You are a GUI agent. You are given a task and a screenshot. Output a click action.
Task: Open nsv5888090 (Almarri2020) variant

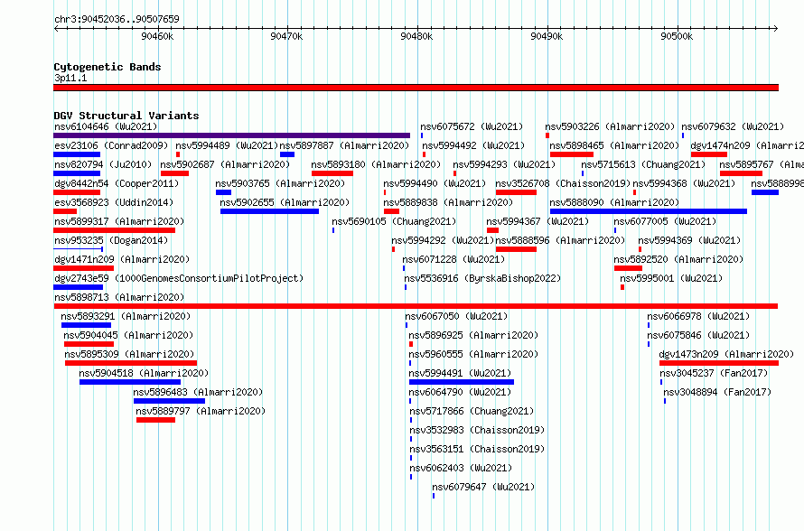tap(614, 202)
